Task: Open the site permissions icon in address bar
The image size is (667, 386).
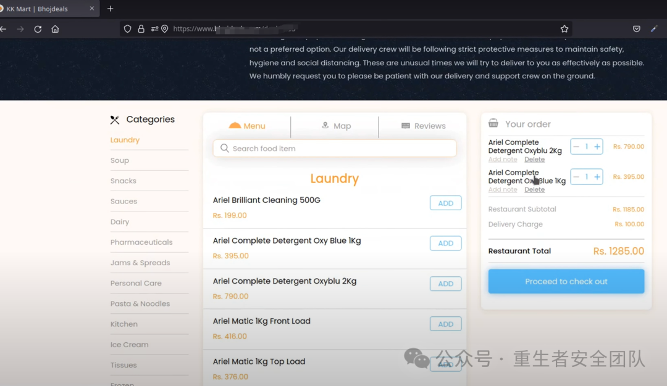Action: tap(154, 29)
